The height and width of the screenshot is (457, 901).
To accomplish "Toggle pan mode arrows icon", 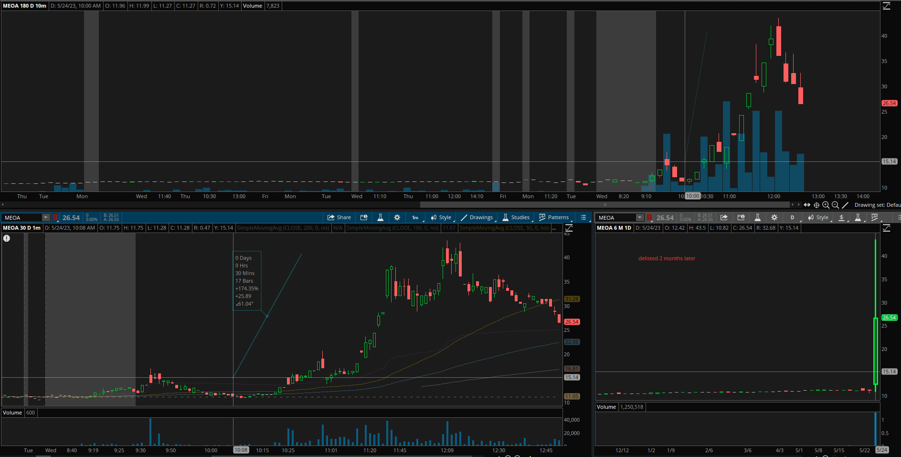I will point(807,205).
